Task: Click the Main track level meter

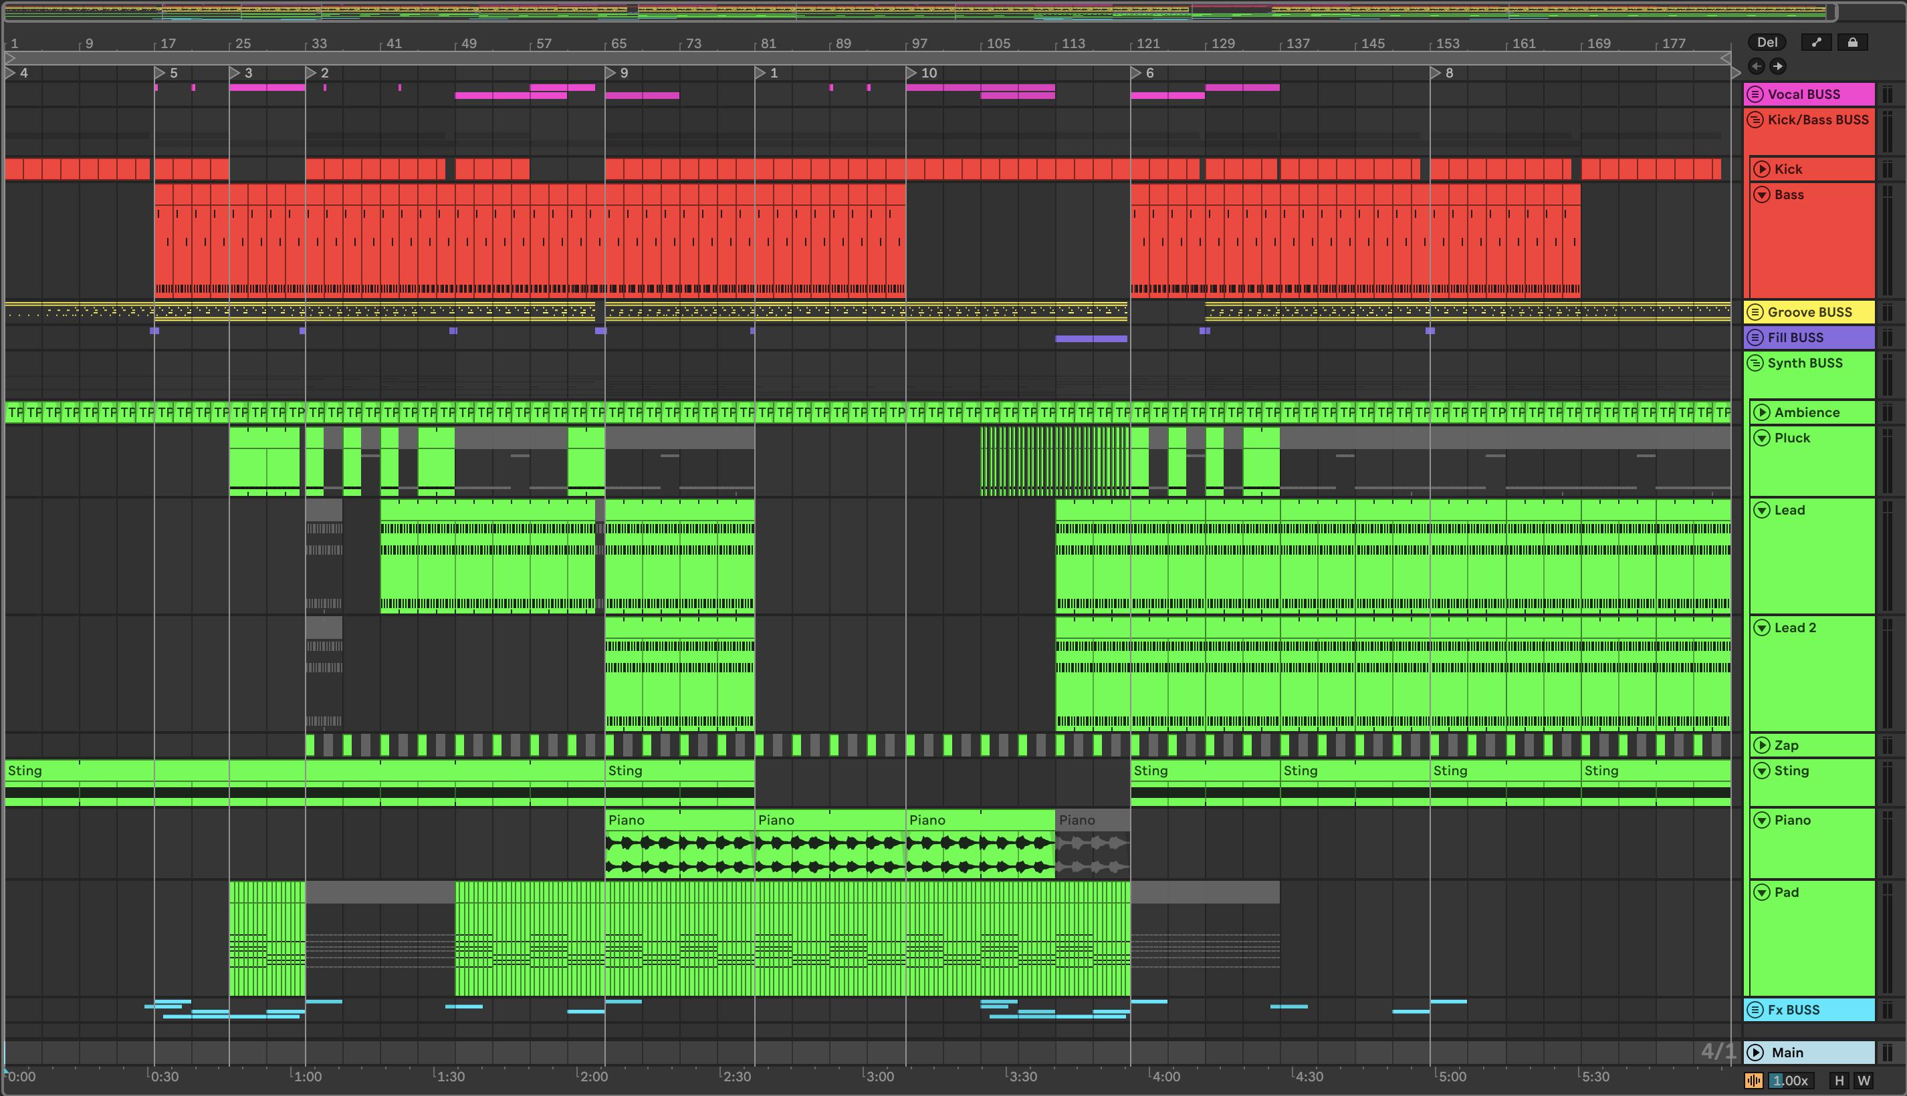Action: (1887, 1053)
